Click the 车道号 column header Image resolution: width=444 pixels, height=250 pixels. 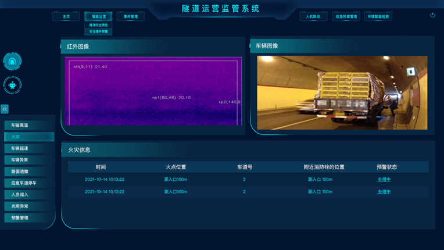[x=245, y=167]
